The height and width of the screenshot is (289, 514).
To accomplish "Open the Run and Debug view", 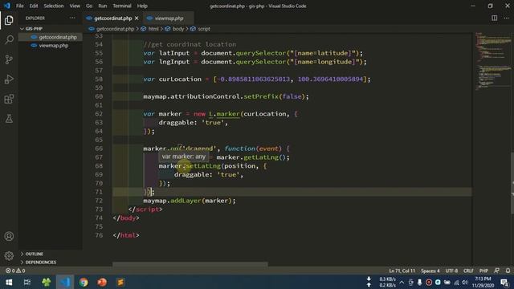I will tap(9, 79).
